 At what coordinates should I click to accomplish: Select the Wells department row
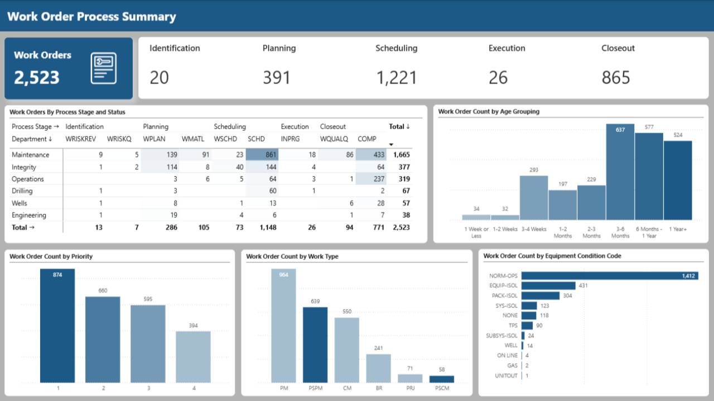click(x=211, y=203)
